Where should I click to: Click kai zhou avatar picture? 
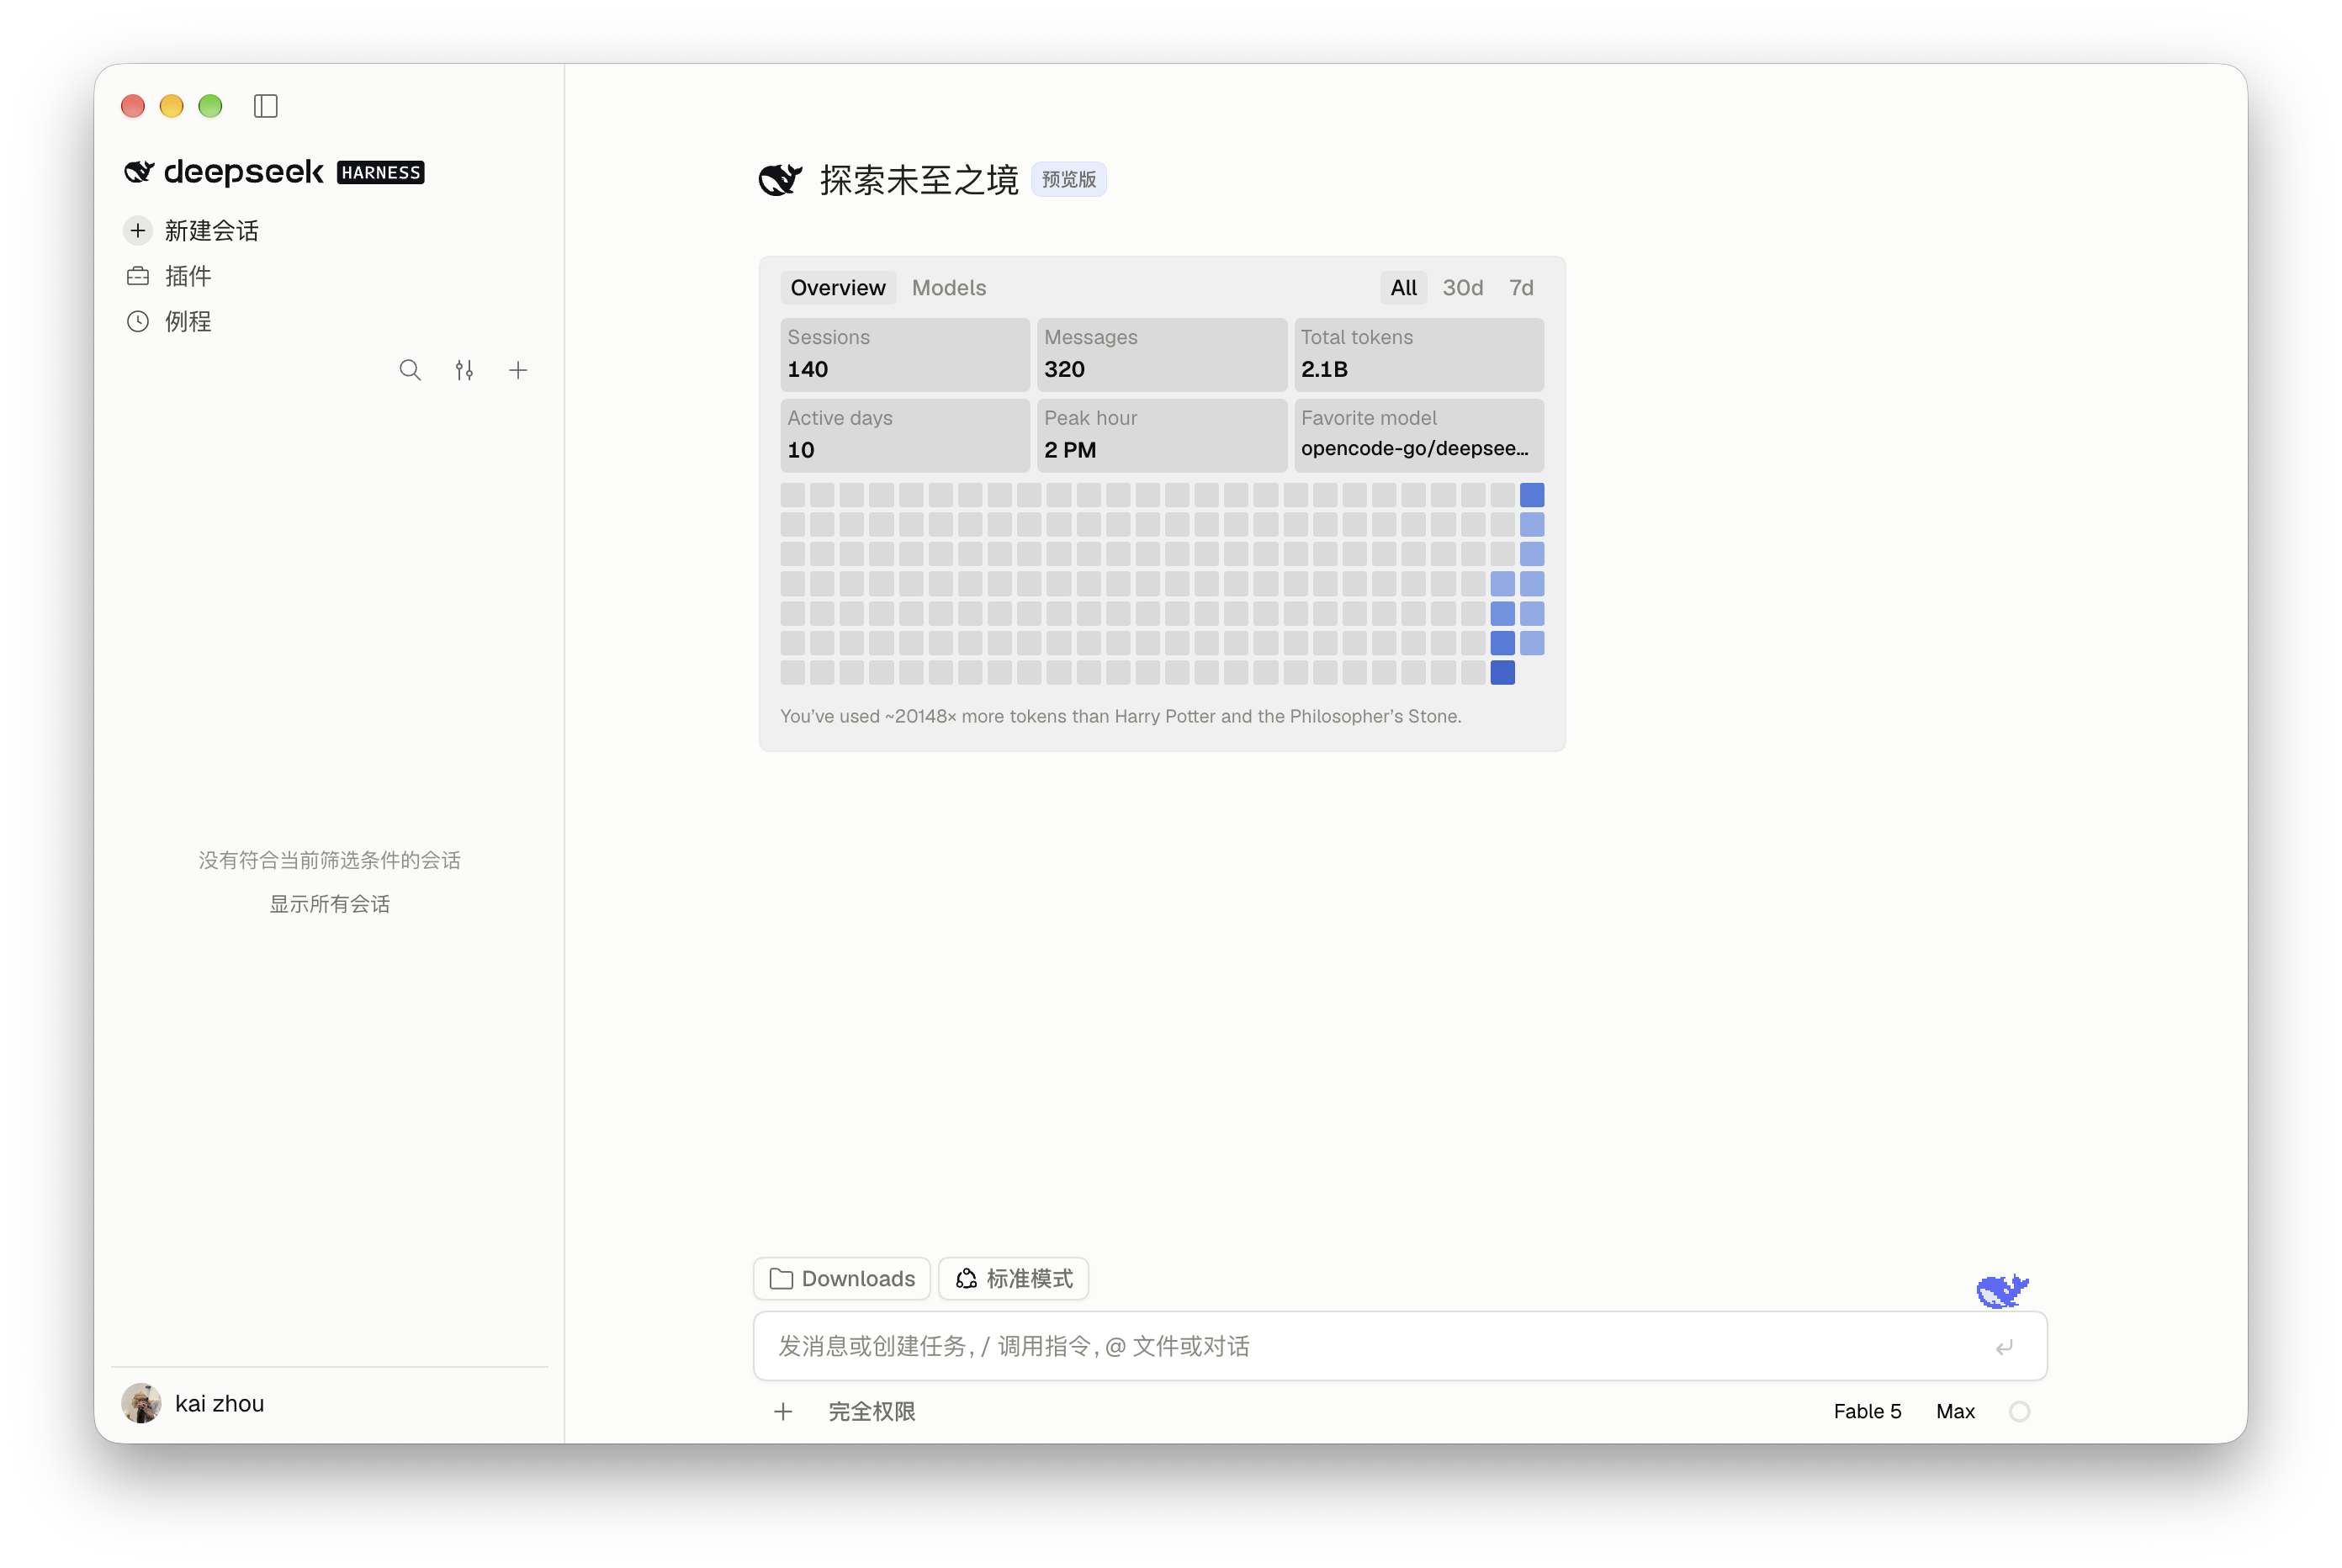(x=141, y=1403)
